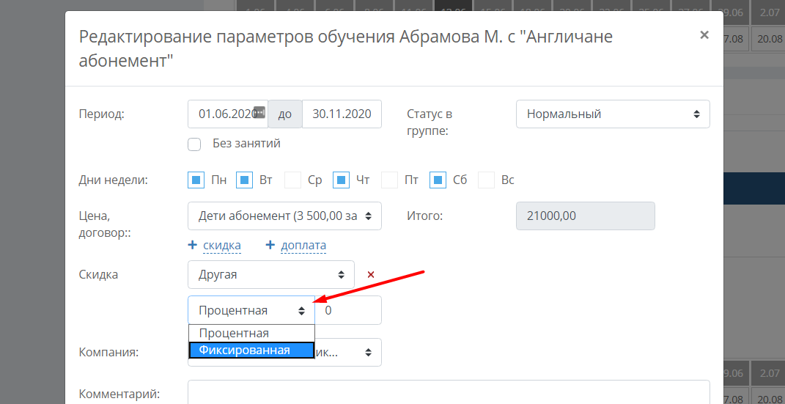Click the доплата link

303,246
